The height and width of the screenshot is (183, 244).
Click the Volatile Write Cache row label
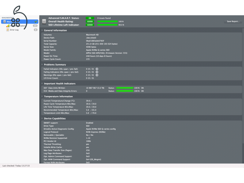pyautogui.click(x=53, y=147)
